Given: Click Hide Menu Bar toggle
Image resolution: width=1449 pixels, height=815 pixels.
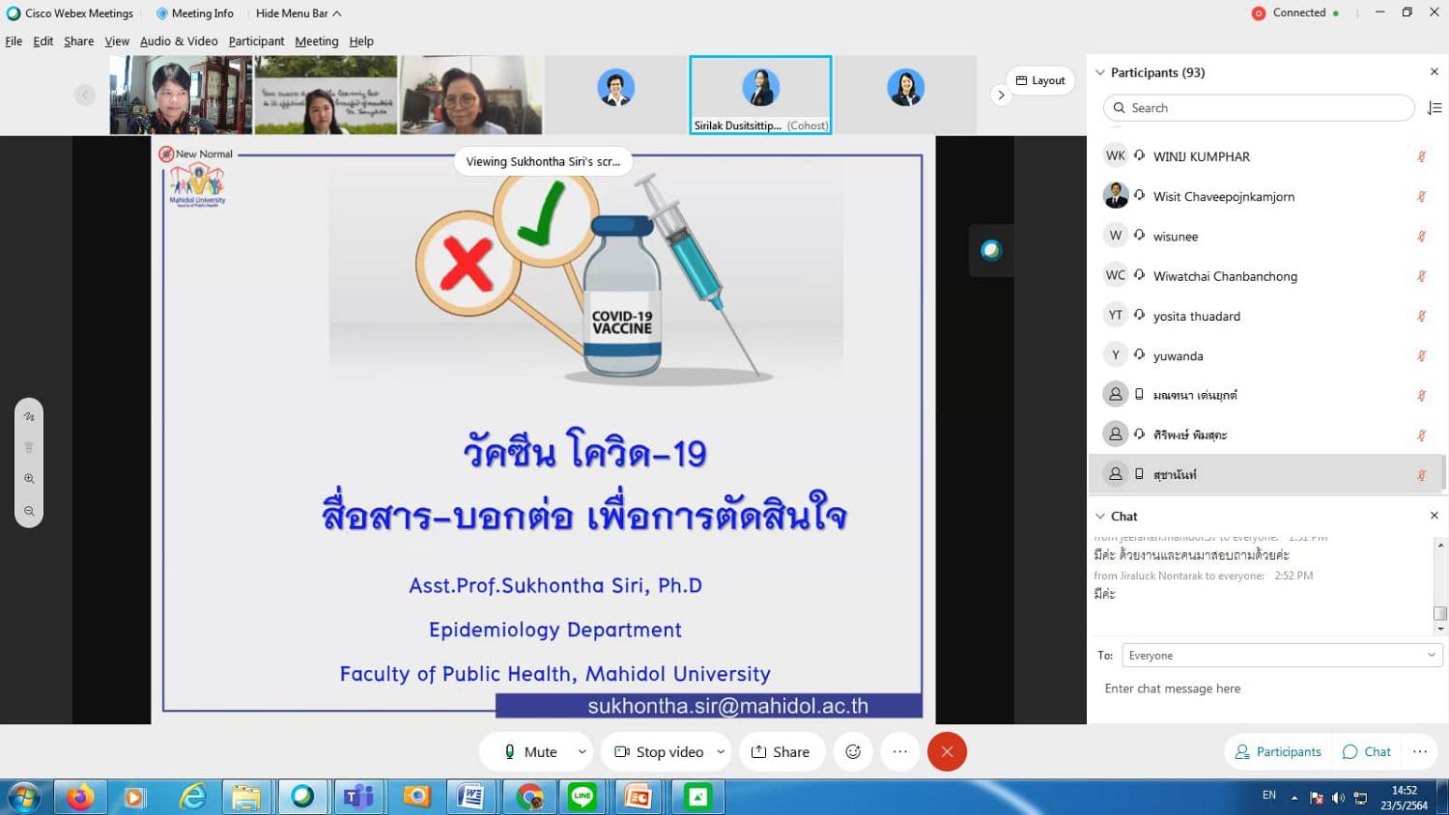Looking at the screenshot, I should (x=298, y=14).
